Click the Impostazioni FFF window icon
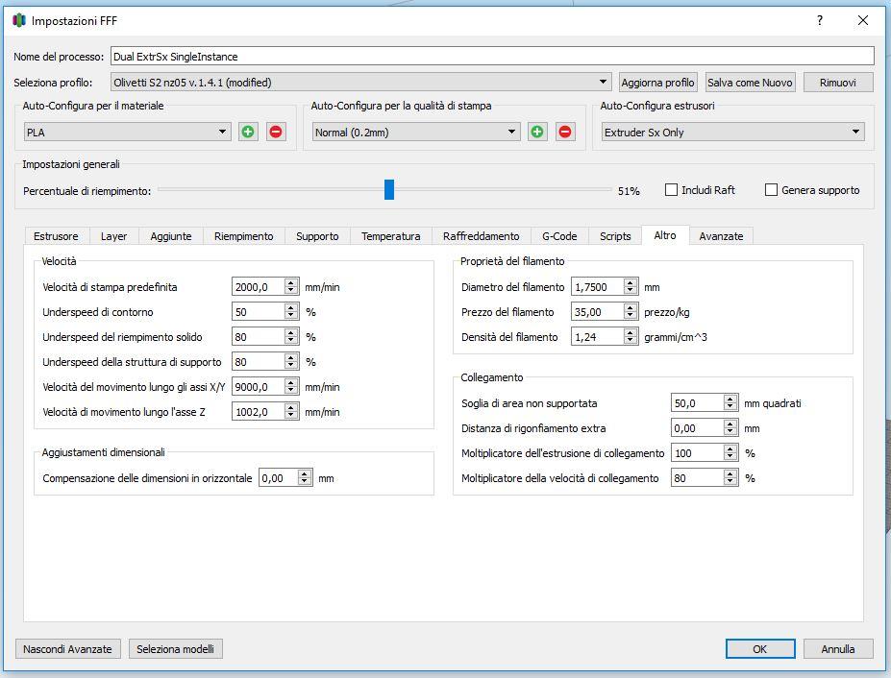Viewport: 891px width, 678px height. click(19, 20)
